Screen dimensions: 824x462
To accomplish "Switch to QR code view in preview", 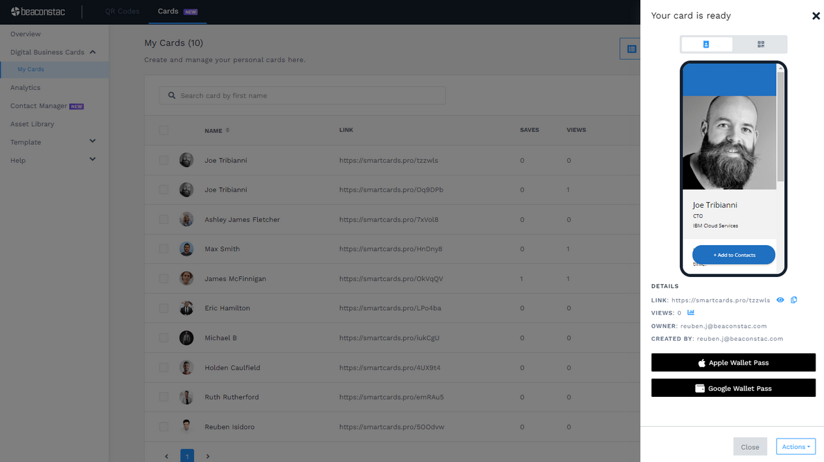I will (x=760, y=44).
